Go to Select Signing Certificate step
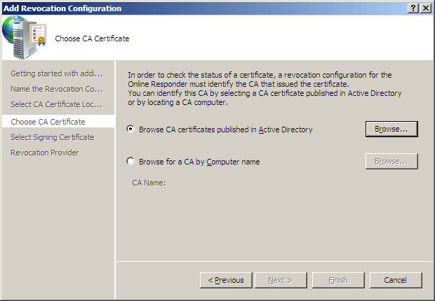This screenshot has width=435, height=301. (x=53, y=137)
